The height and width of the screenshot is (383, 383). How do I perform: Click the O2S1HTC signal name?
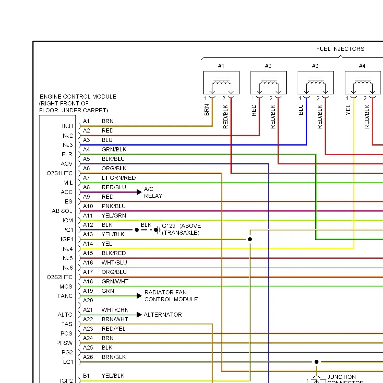[x=60, y=173]
